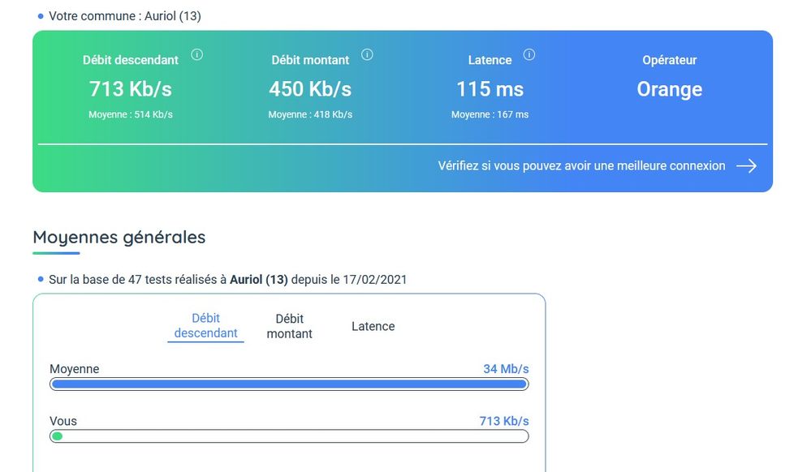Click 'Moyenne : 514 Kb/s' under download speed

point(131,115)
